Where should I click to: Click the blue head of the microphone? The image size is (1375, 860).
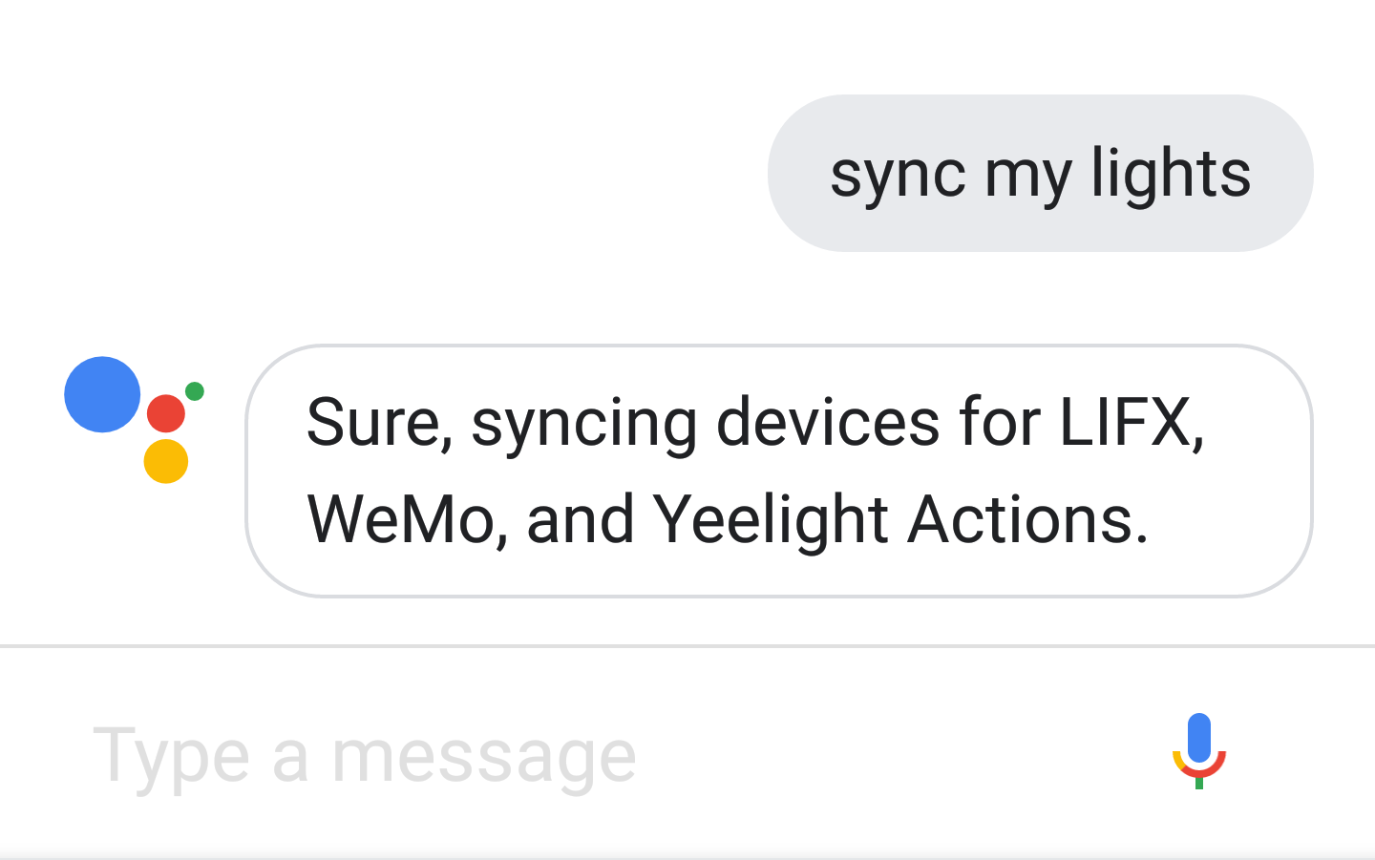click(x=1200, y=737)
